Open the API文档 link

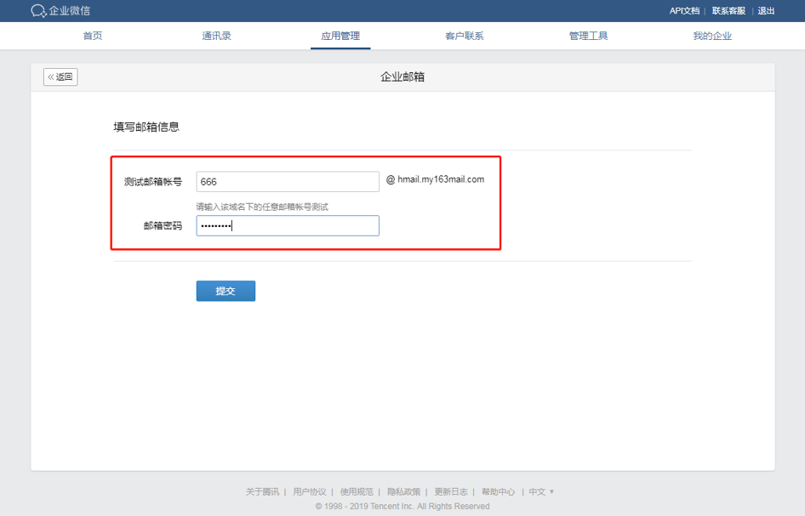pos(684,11)
